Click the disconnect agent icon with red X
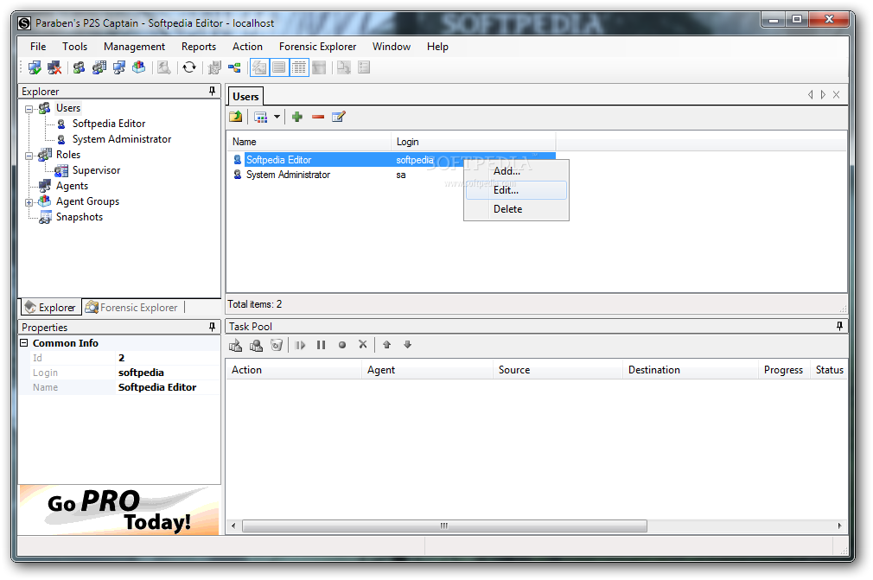This screenshot has width=873, height=580. point(54,68)
